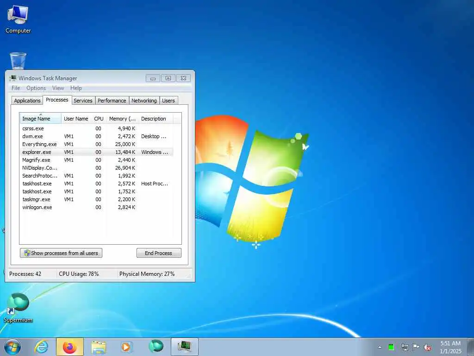The image size is (474, 356).
Task: Open Supermium browser taskbar icon
Action: point(156,346)
